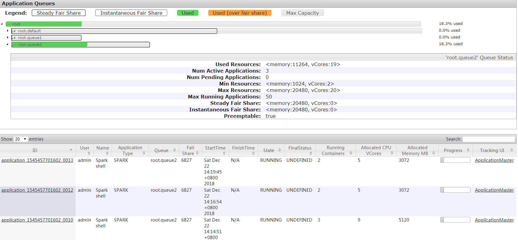Click allocated VCores value 9

point(359,220)
